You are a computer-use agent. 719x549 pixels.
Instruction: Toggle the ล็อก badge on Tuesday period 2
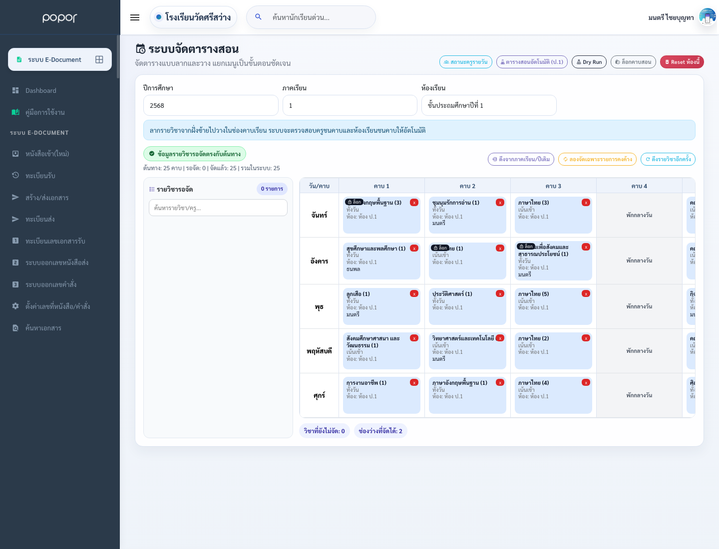point(440,248)
